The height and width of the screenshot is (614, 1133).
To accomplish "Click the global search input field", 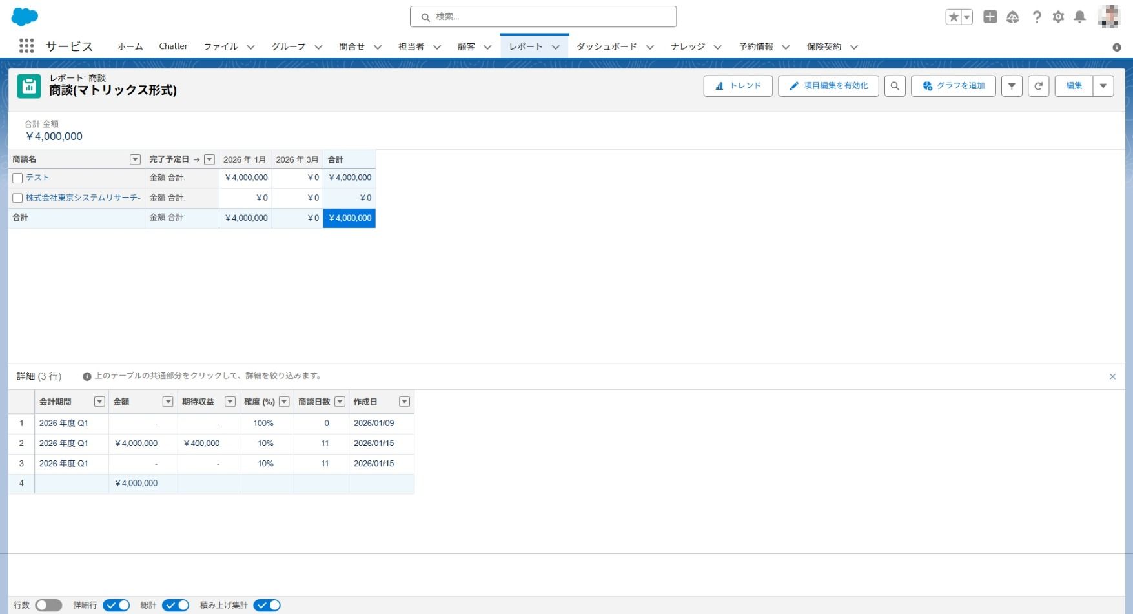I will (x=543, y=17).
